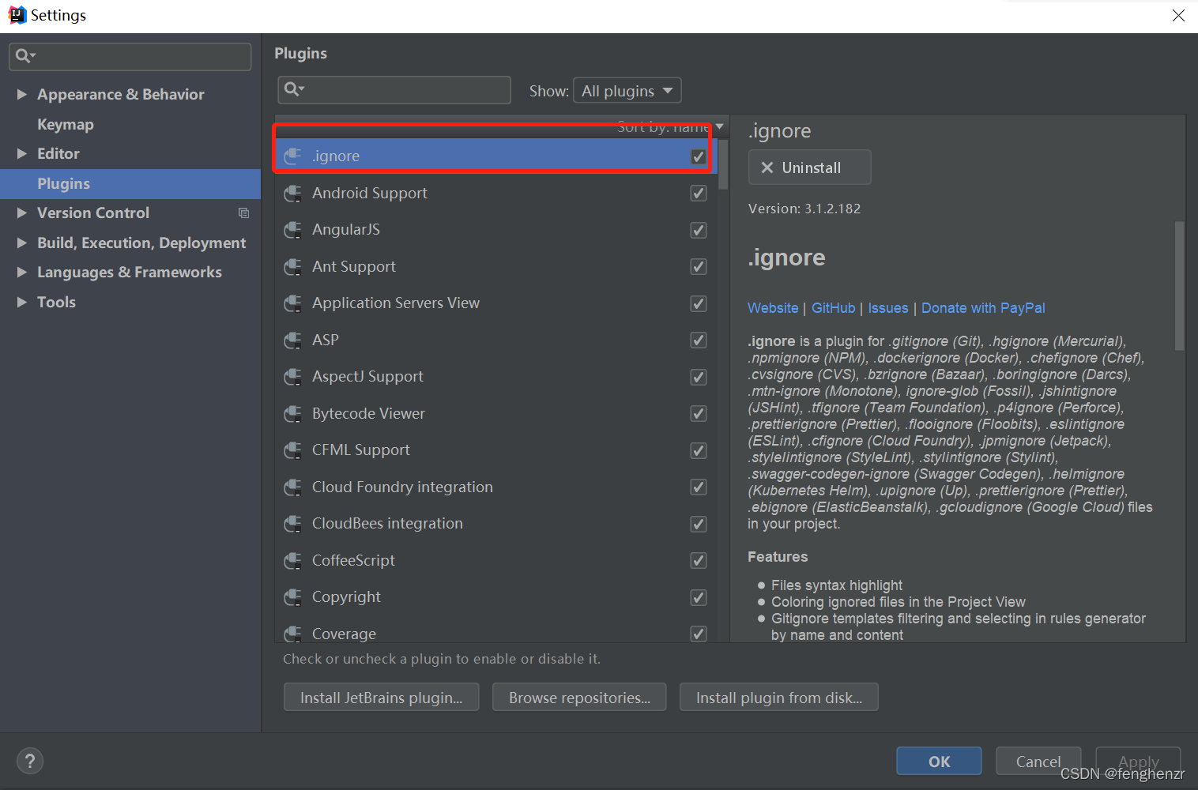This screenshot has width=1198, height=790.
Task: Click the Ant Support plugin icon
Action: pos(292,267)
